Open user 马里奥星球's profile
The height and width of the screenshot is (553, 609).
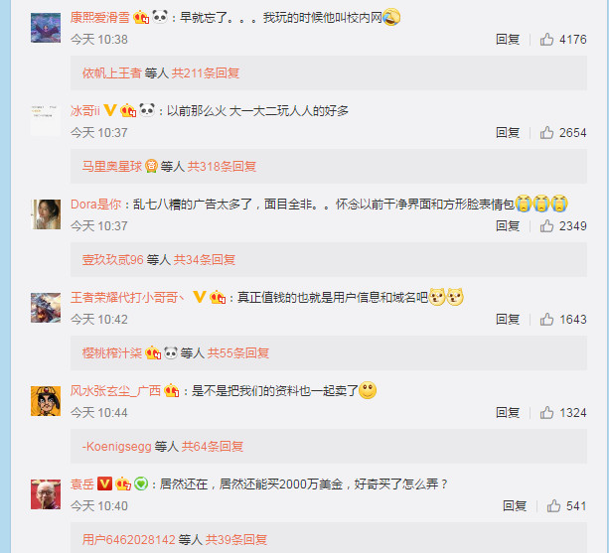112,167
